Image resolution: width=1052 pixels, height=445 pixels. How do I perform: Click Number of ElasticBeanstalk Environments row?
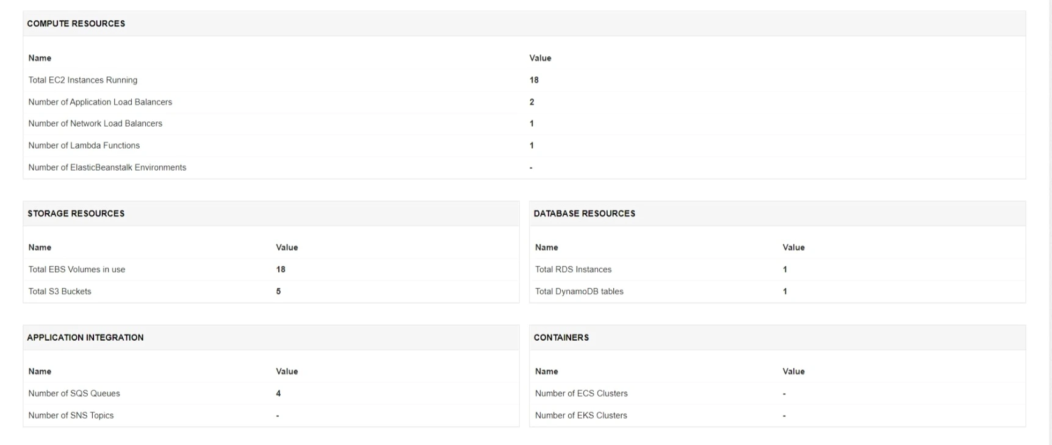107,167
